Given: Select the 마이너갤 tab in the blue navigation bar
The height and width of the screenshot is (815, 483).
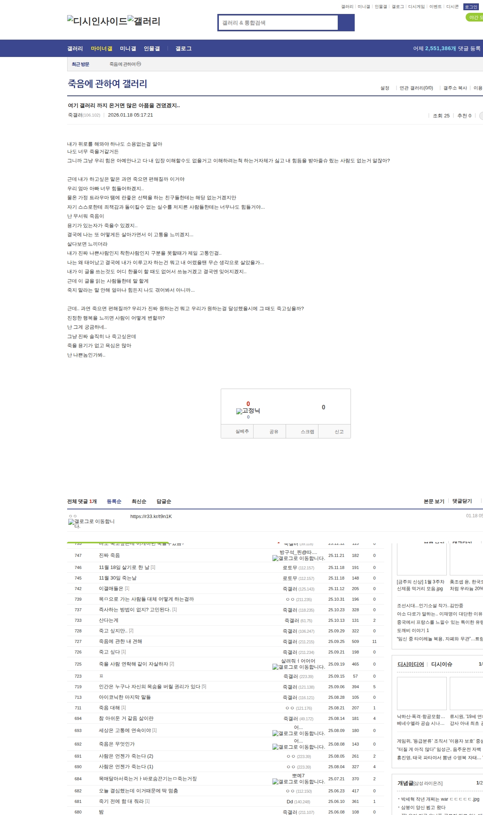Looking at the screenshot, I should click(102, 48).
